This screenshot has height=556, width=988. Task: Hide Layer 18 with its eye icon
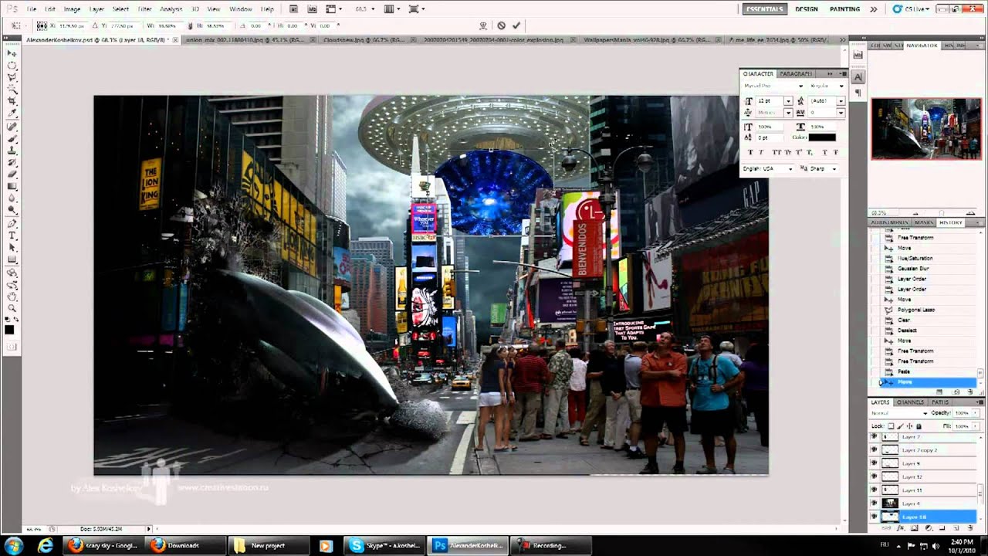875,516
